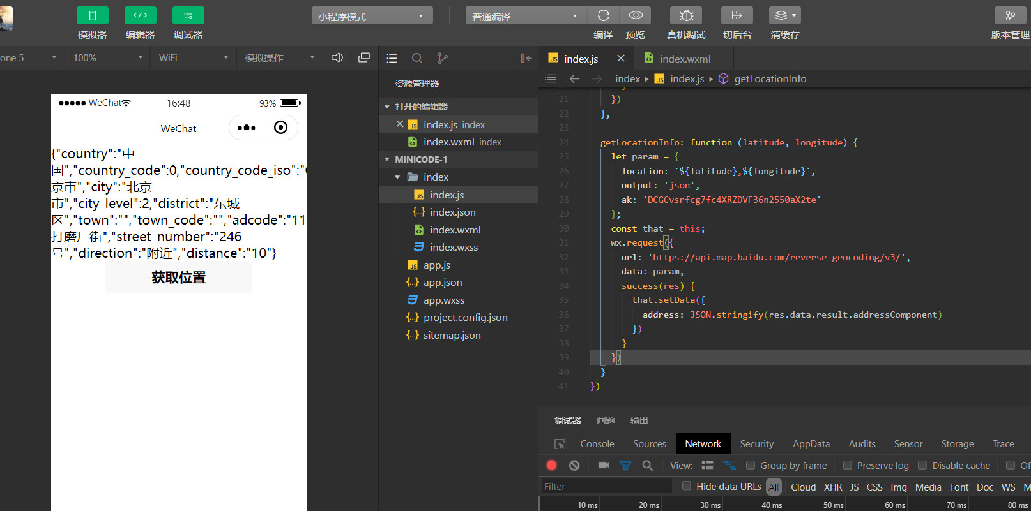This screenshot has height=511, width=1031.
Task: Click the WeChat capsule menu dots
Action: pos(247,128)
